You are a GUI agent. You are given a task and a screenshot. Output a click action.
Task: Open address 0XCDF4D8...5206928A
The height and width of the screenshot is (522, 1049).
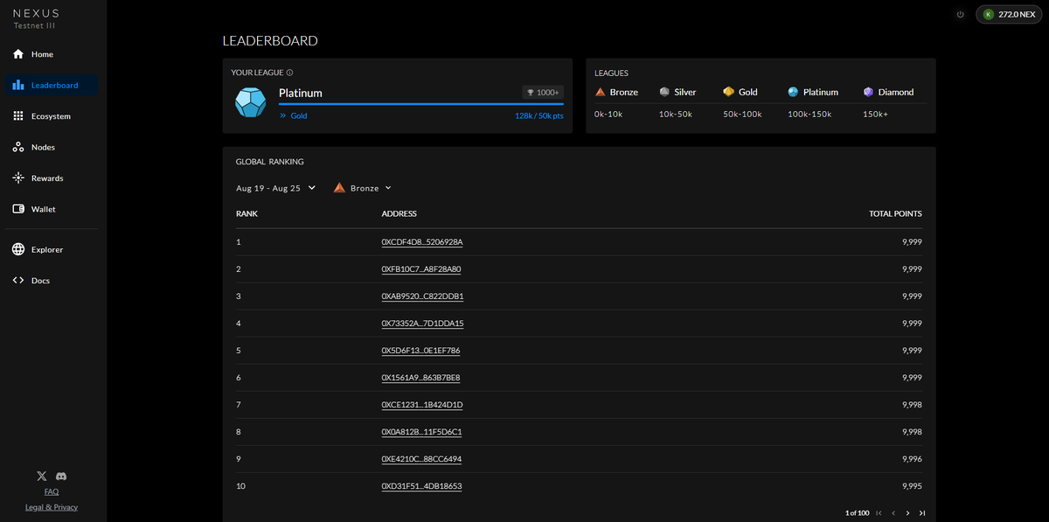point(422,242)
